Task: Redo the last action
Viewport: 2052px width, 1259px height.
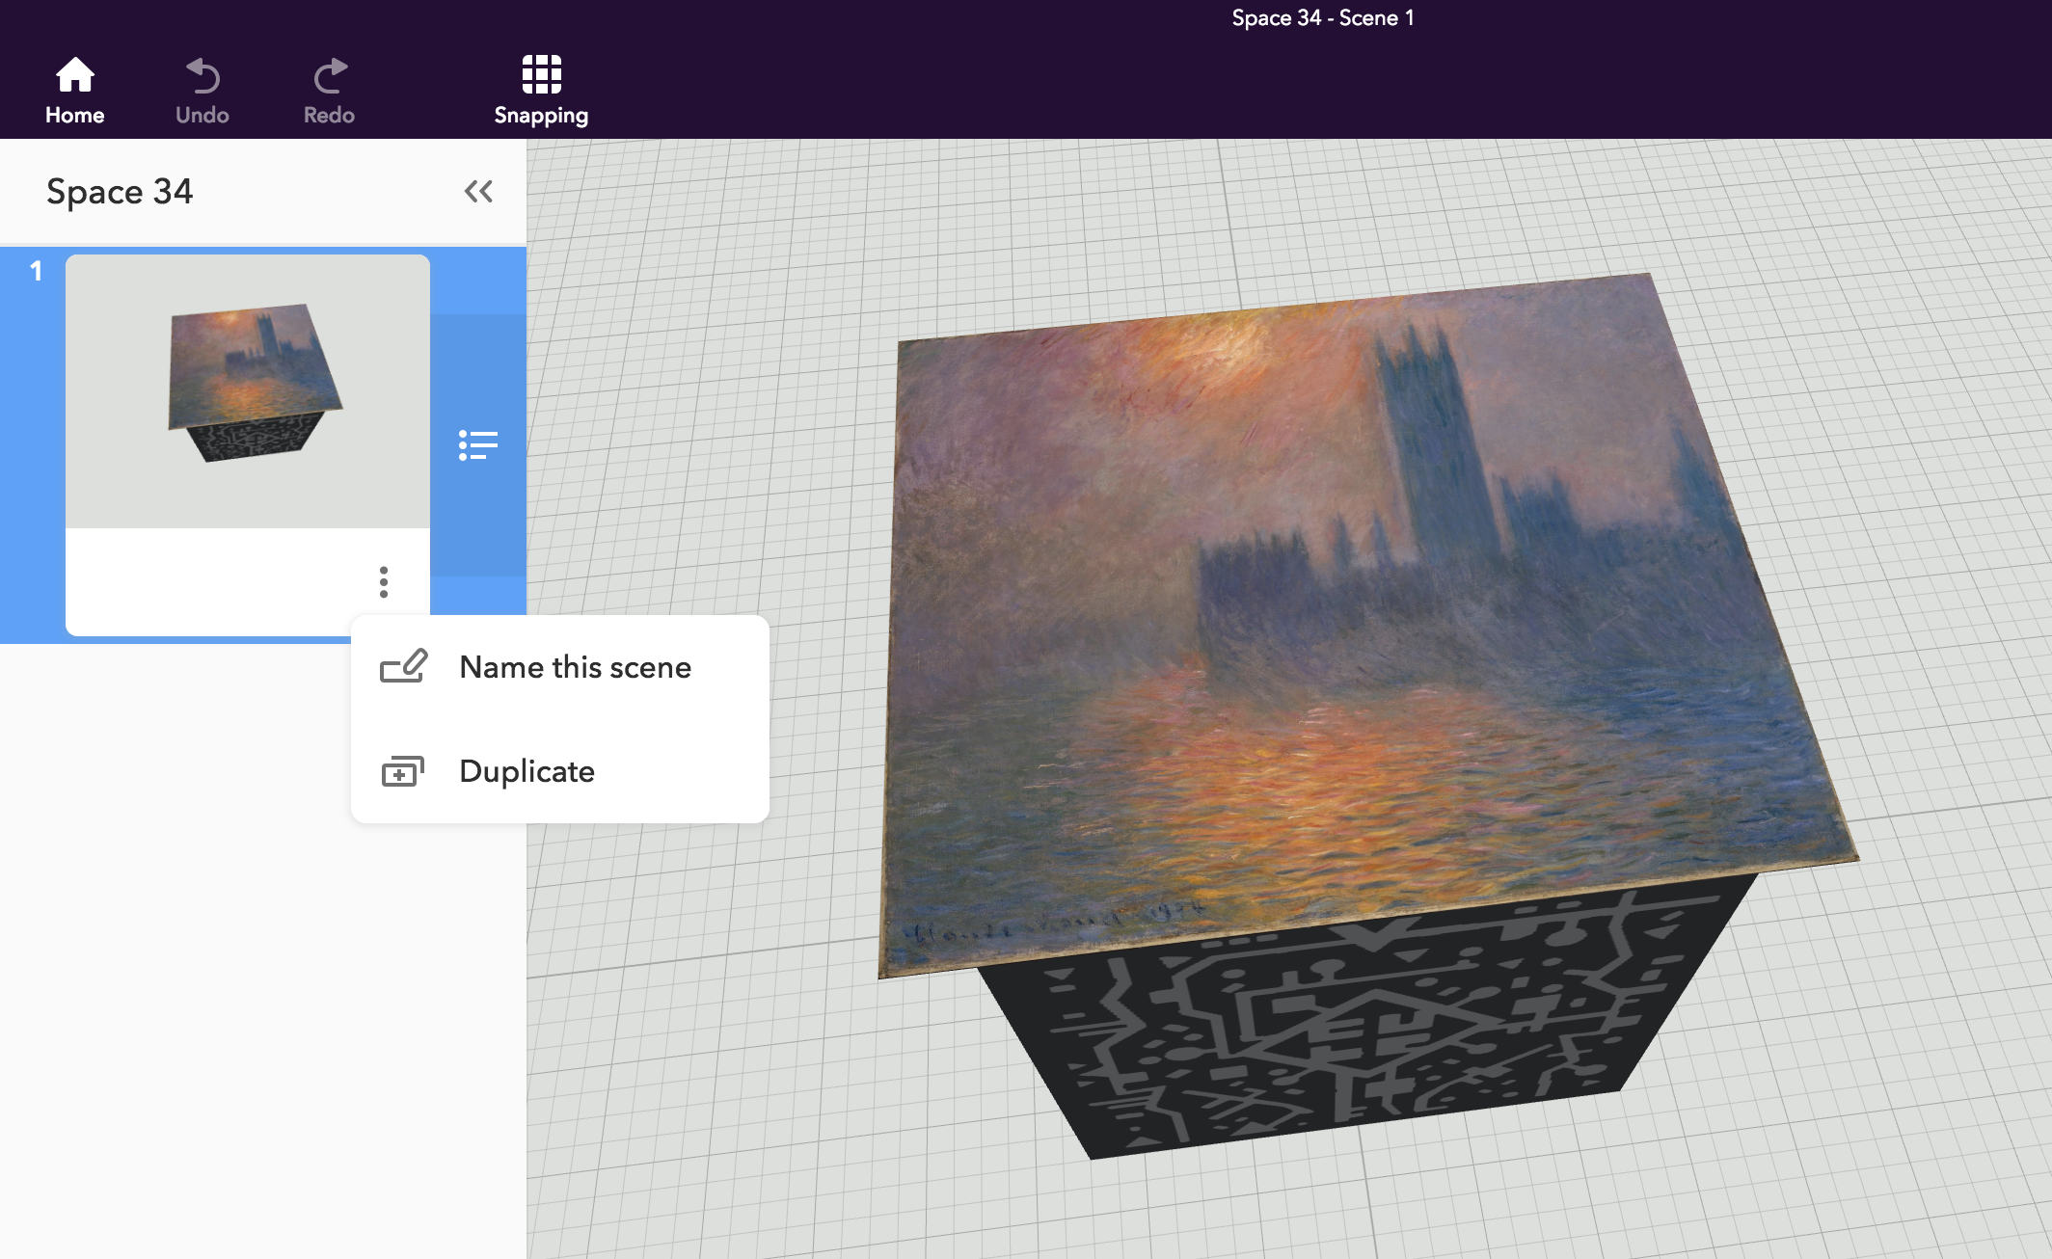Action: (x=329, y=91)
